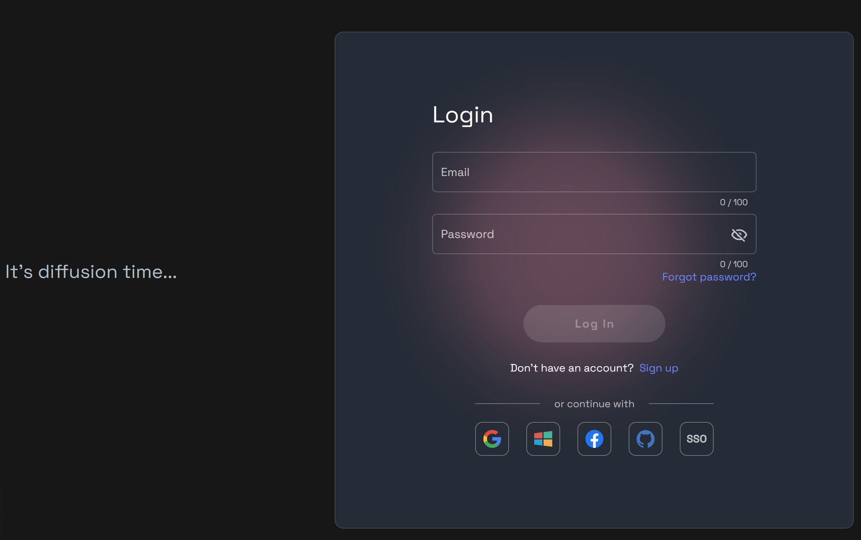Click the Login heading
The width and height of the screenshot is (861, 540).
tap(463, 115)
